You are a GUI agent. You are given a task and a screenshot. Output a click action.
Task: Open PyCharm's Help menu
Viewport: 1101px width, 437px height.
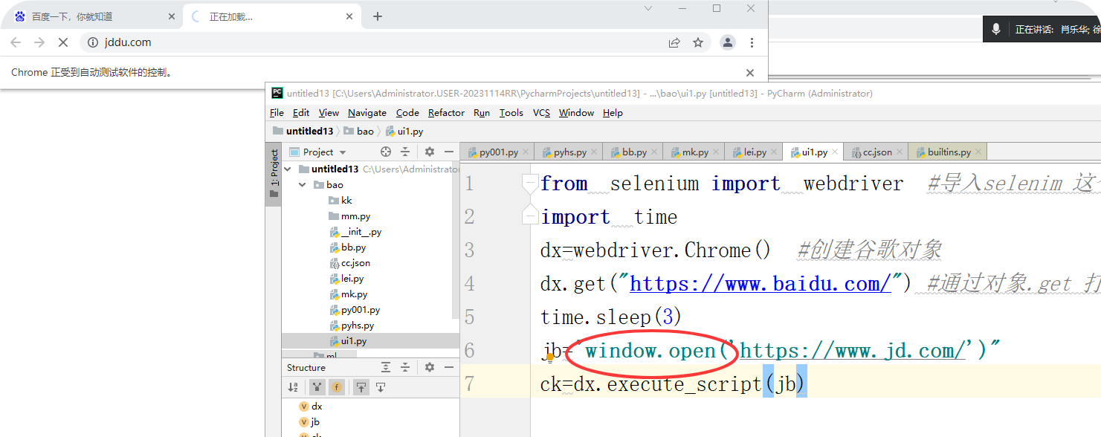[x=613, y=113]
